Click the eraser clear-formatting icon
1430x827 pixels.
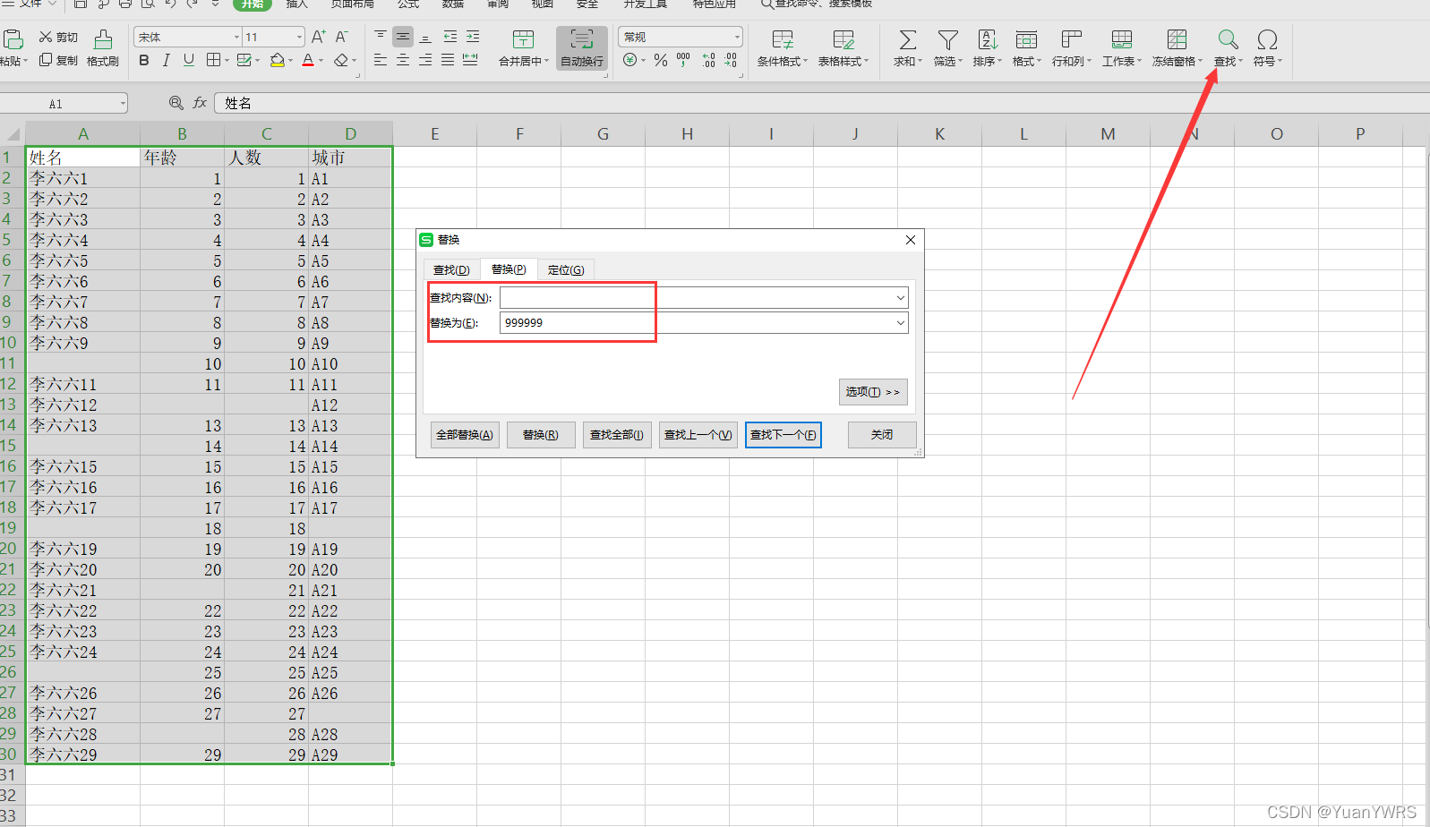coord(341,60)
